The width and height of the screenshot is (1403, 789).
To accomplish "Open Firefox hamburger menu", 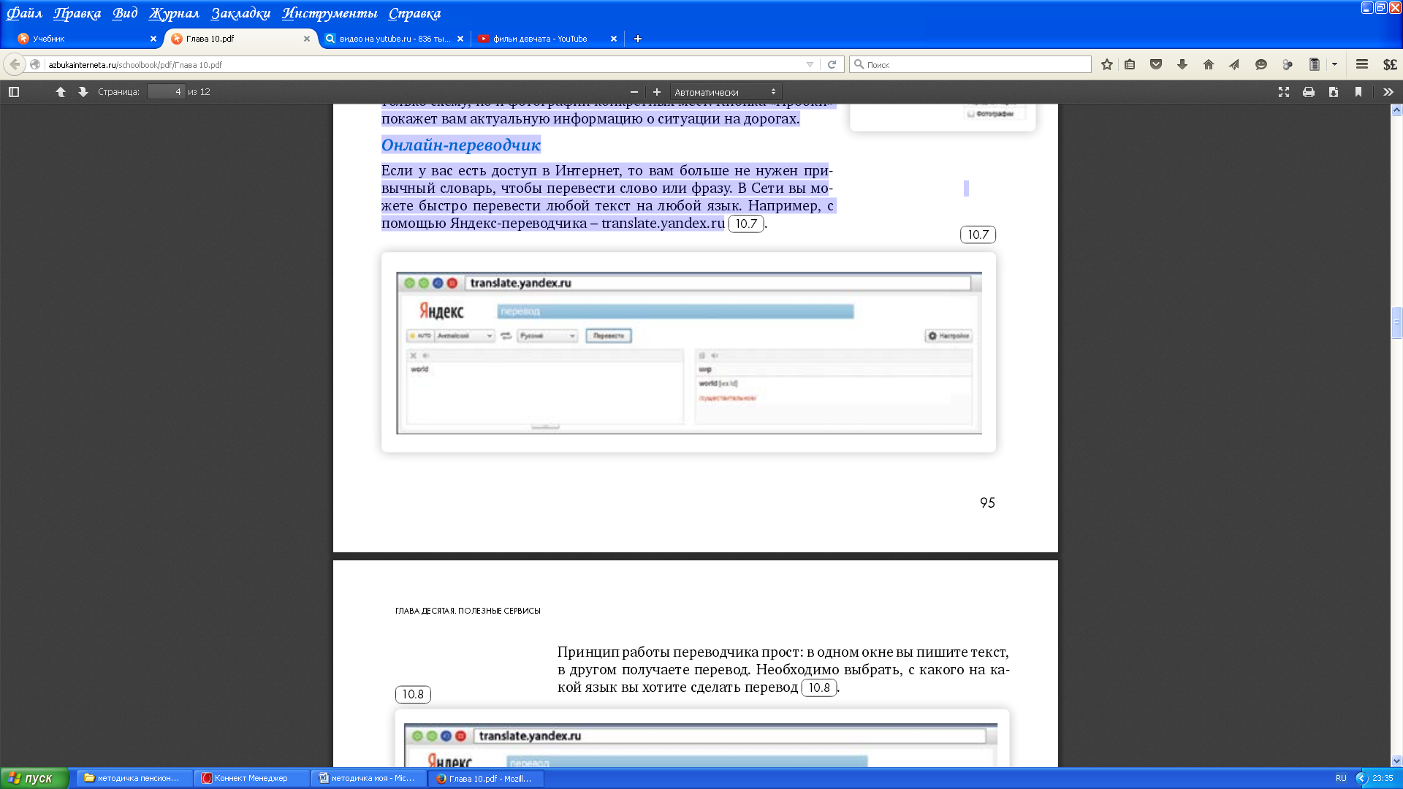I will 1362,65.
